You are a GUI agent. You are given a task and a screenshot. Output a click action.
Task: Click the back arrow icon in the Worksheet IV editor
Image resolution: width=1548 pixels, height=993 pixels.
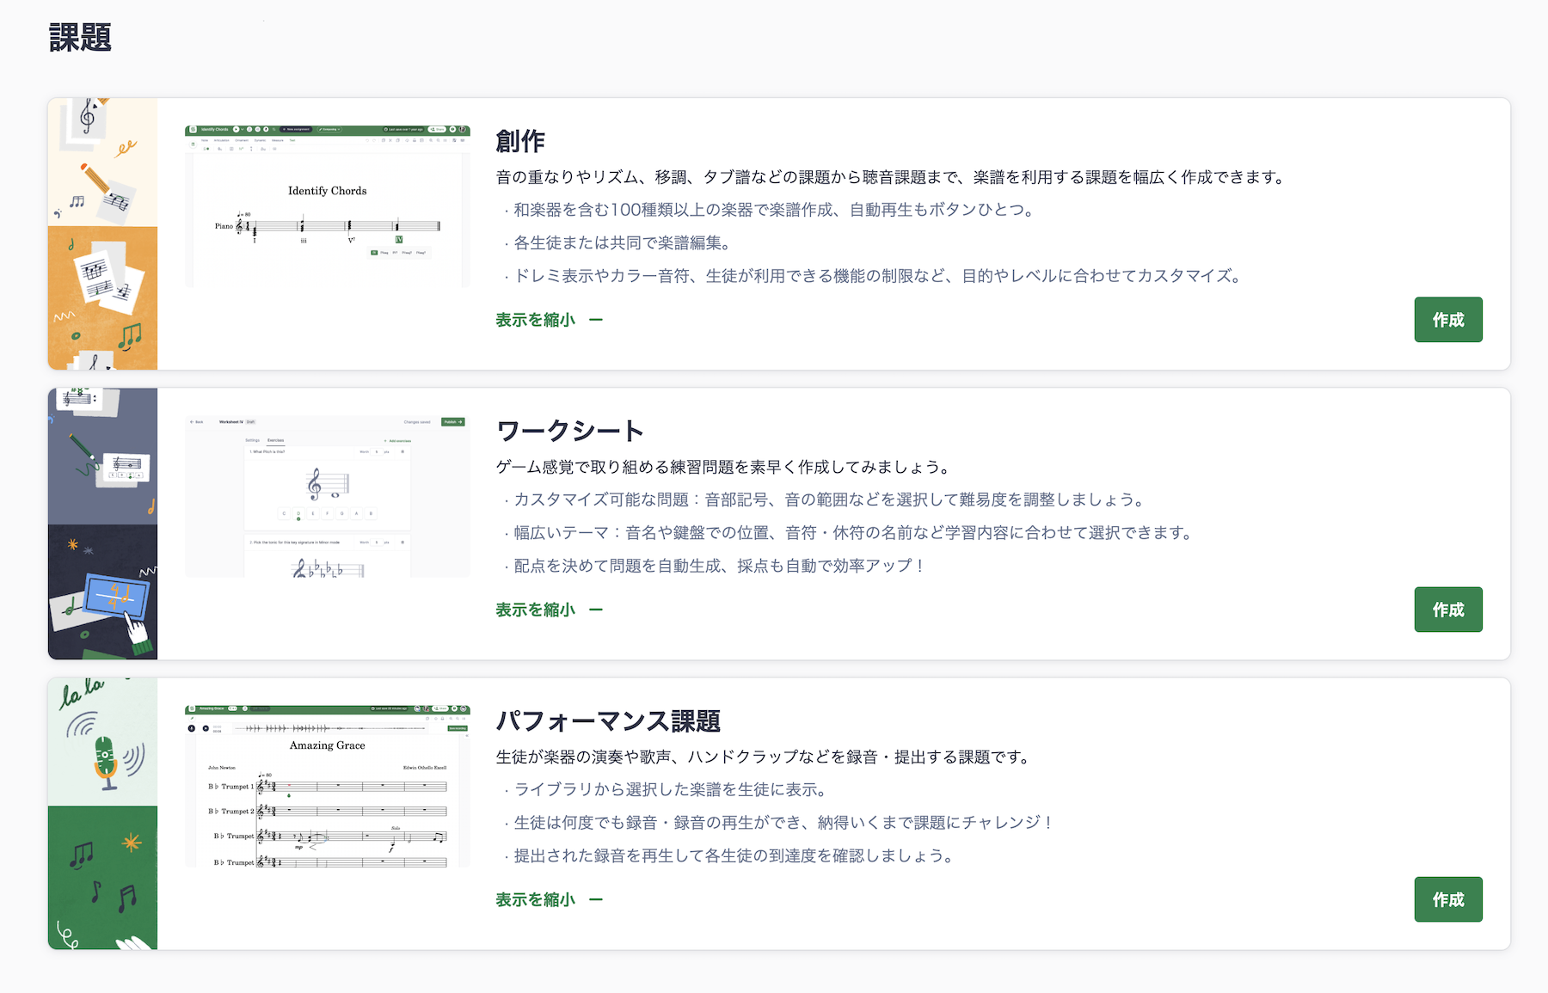[191, 422]
